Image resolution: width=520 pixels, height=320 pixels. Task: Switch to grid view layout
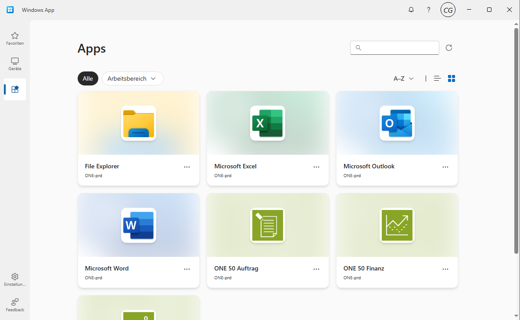(x=452, y=78)
